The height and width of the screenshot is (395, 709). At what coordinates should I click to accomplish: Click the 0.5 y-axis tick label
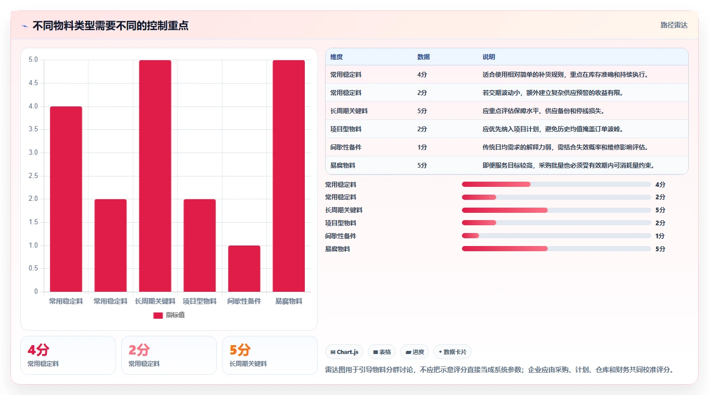[x=33, y=268]
